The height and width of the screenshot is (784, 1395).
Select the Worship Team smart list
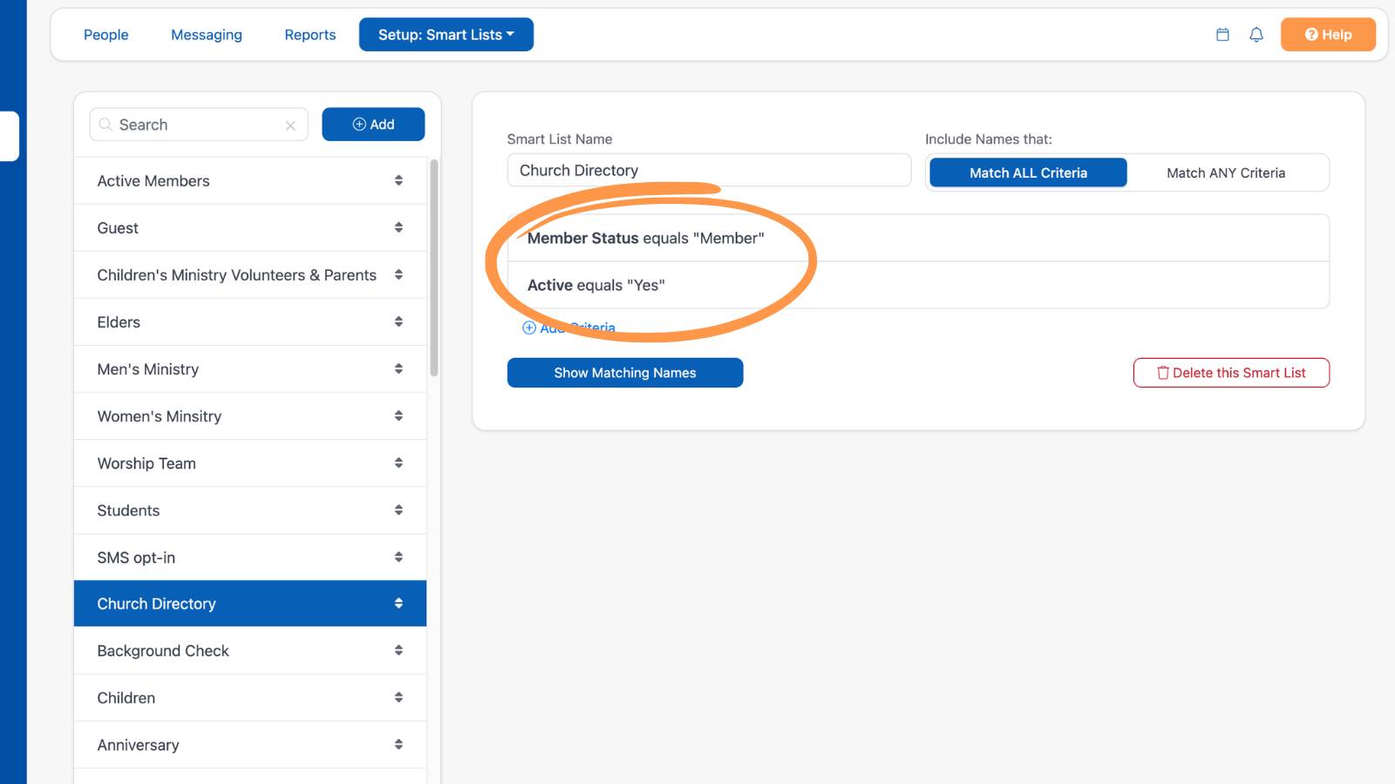click(x=250, y=463)
